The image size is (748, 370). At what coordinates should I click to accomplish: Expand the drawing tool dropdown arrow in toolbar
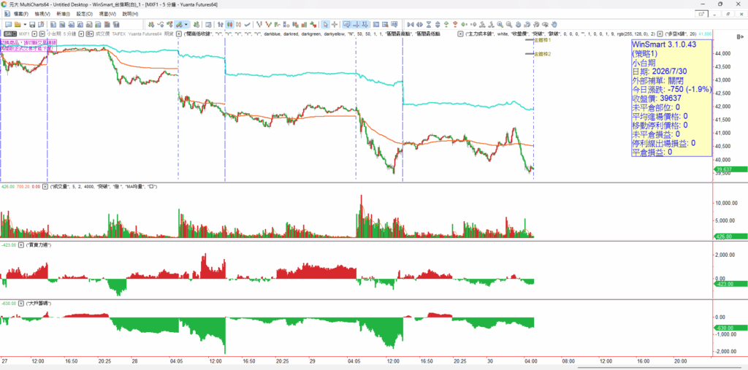(186, 24)
